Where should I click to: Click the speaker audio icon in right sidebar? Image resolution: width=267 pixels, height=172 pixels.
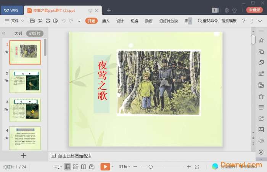click(x=261, y=141)
